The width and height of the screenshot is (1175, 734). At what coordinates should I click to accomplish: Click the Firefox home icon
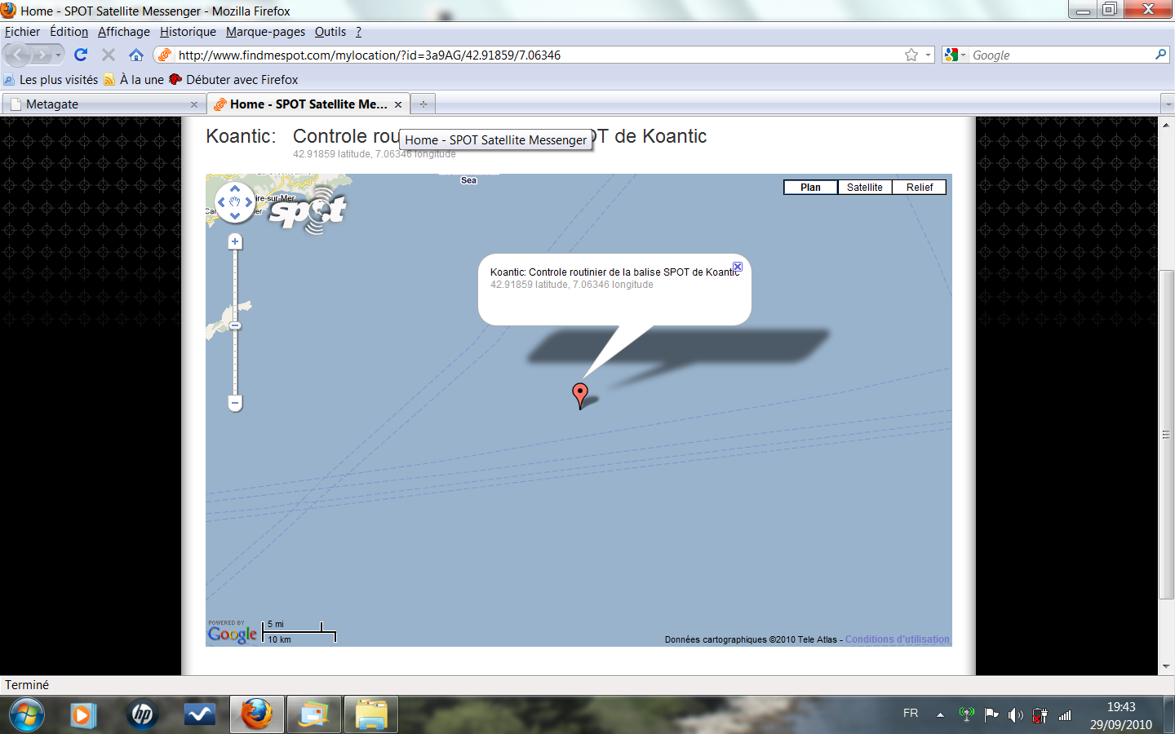point(136,55)
